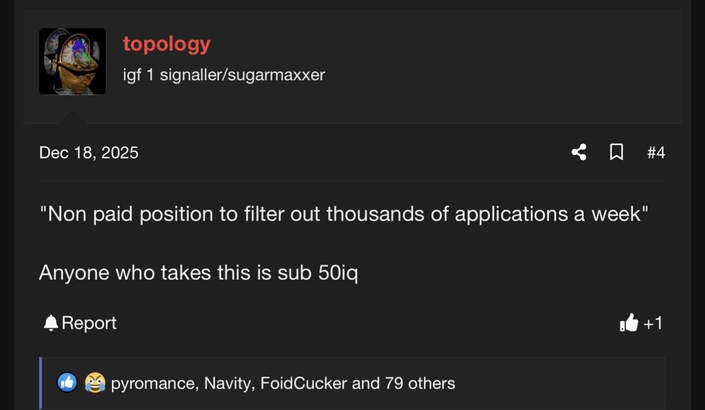Bookmark this post with the bookmark icon
The width and height of the screenshot is (705, 410).
click(x=617, y=152)
